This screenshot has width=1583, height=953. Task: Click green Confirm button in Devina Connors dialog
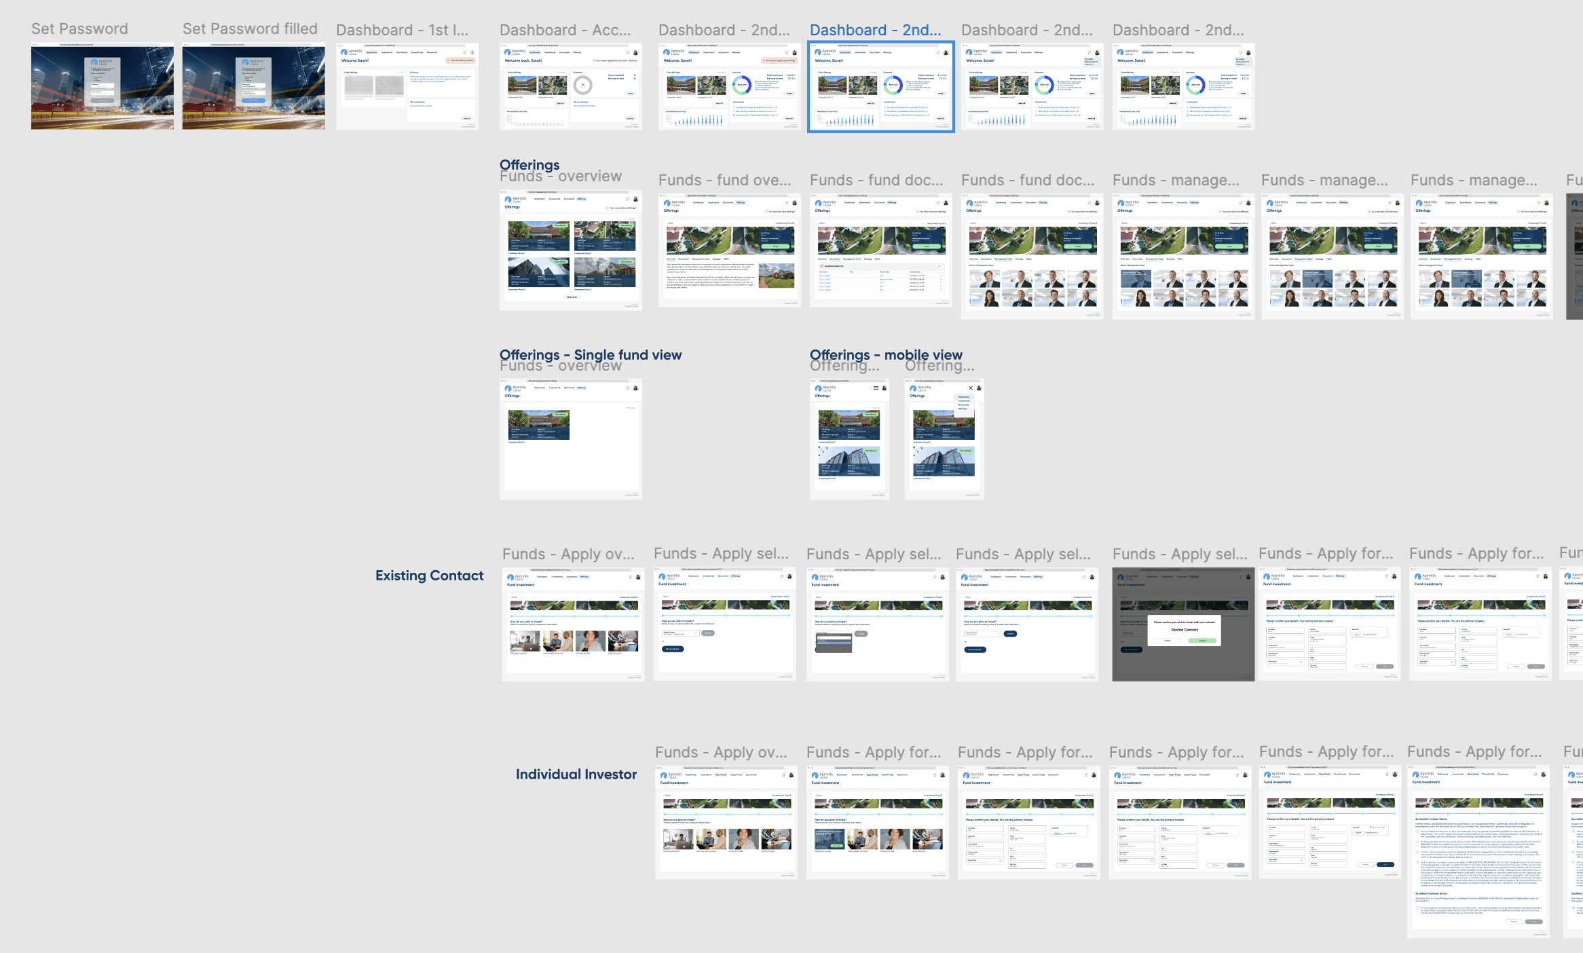1202,640
